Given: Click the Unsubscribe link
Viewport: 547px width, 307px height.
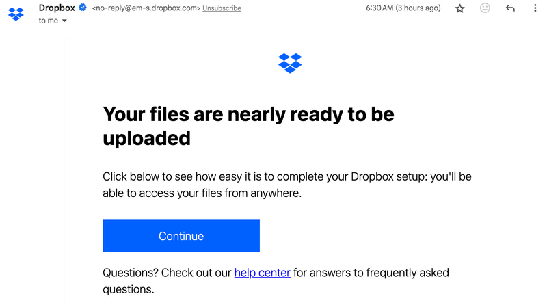Looking at the screenshot, I should 222,8.
